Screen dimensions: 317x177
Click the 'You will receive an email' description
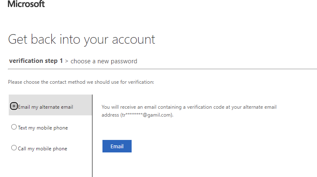coord(189,107)
